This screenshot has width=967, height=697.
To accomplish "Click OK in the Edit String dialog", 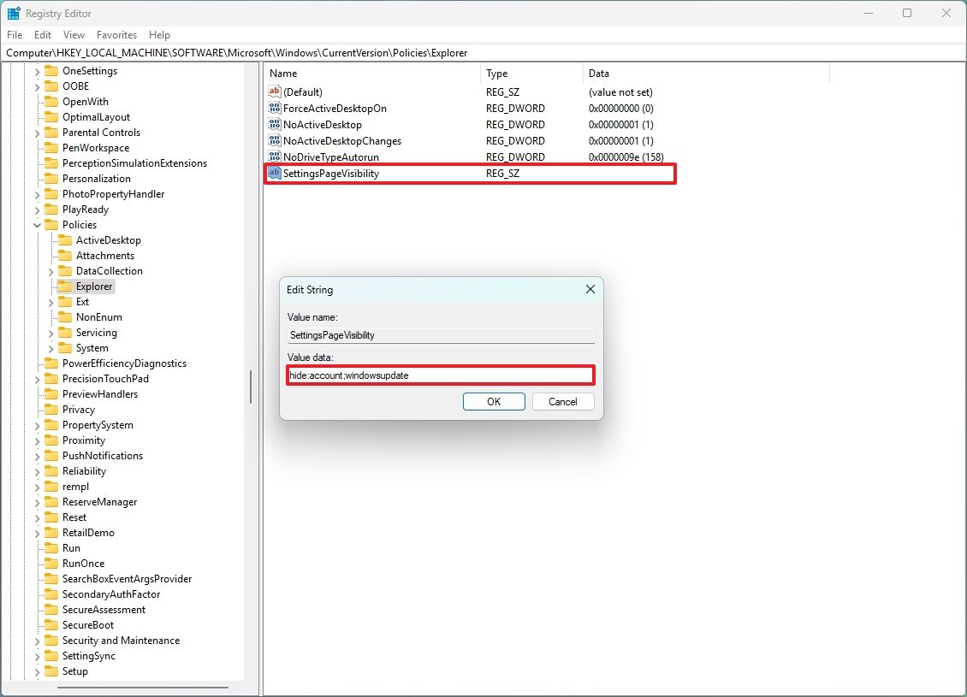I will point(494,401).
